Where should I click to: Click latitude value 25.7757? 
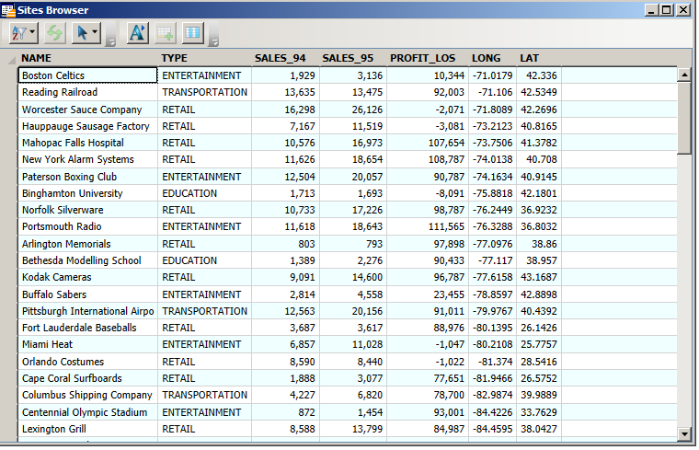click(x=539, y=345)
